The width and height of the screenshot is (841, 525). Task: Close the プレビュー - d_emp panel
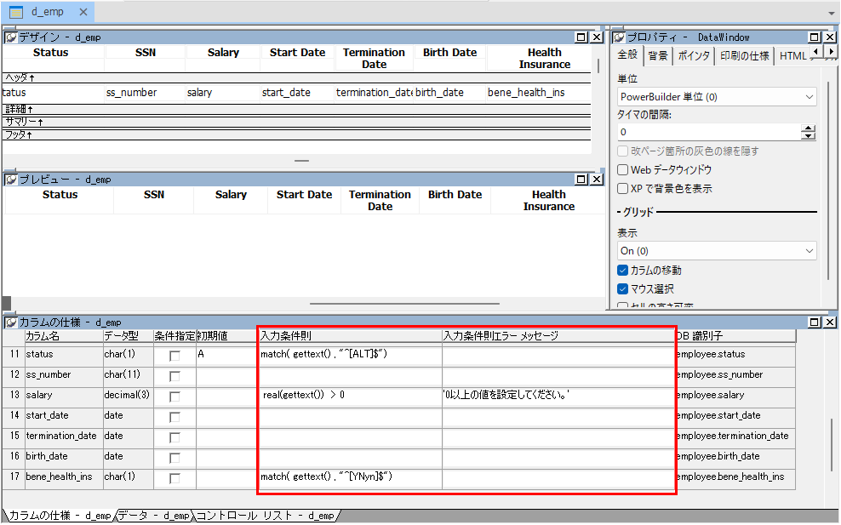(597, 179)
